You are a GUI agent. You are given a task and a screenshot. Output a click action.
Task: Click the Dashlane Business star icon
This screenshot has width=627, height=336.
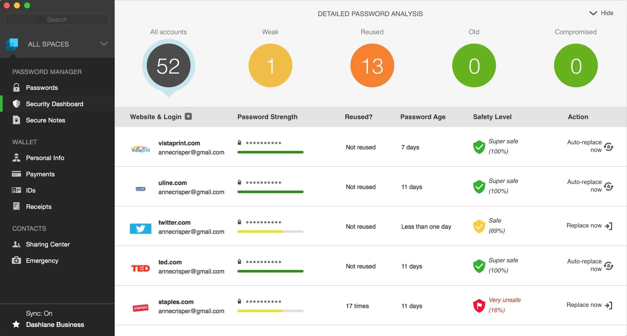pyautogui.click(x=16, y=324)
